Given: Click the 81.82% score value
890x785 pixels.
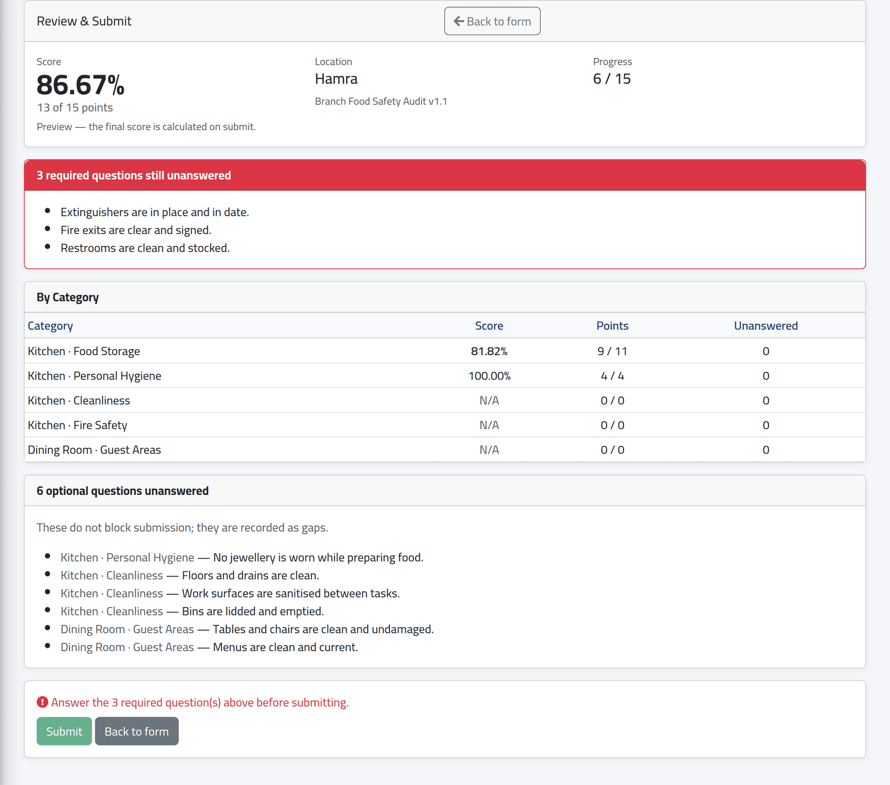Looking at the screenshot, I should (x=489, y=351).
